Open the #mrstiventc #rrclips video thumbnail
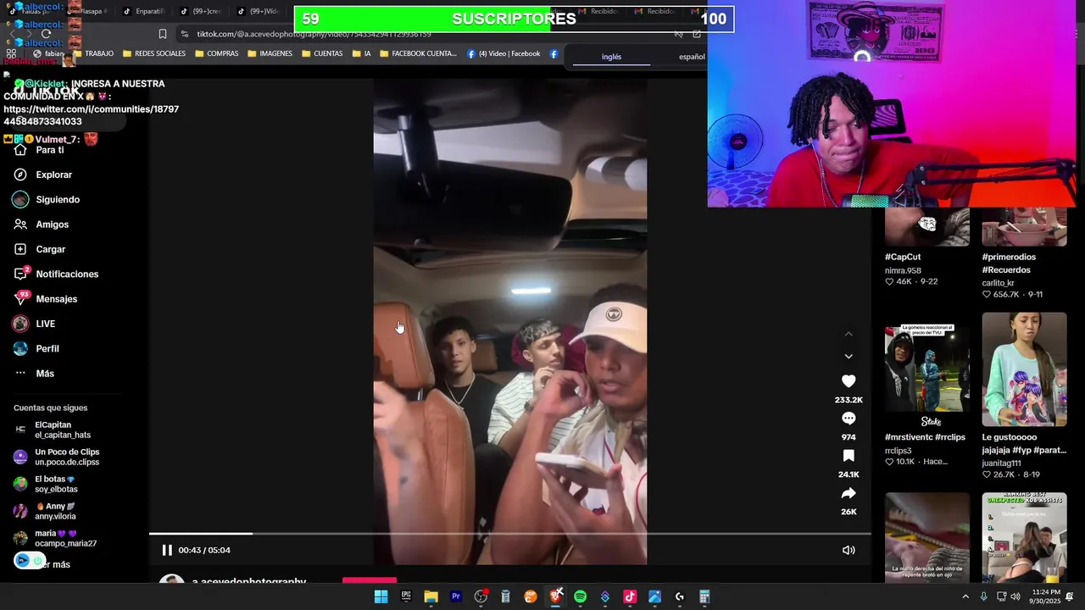Image resolution: width=1085 pixels, height=610 pixels. 927,369
